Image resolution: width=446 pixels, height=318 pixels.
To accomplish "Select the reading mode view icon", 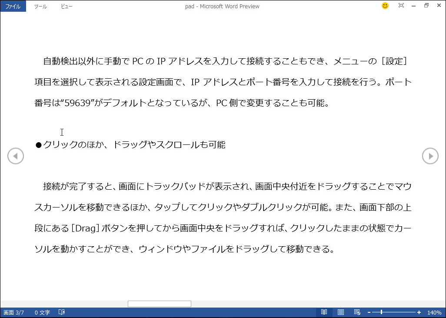I will [x=324, y=312].
